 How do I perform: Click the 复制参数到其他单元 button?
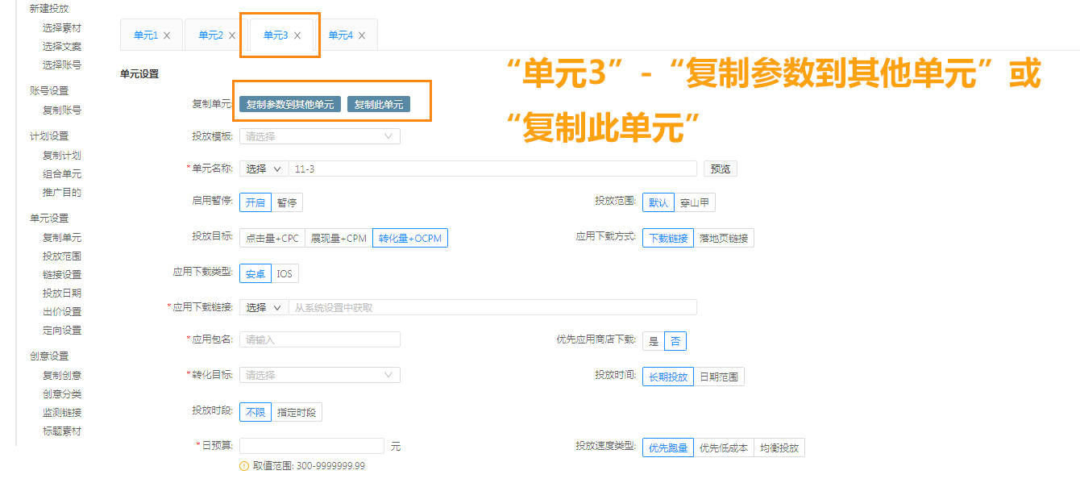point(290,104)
